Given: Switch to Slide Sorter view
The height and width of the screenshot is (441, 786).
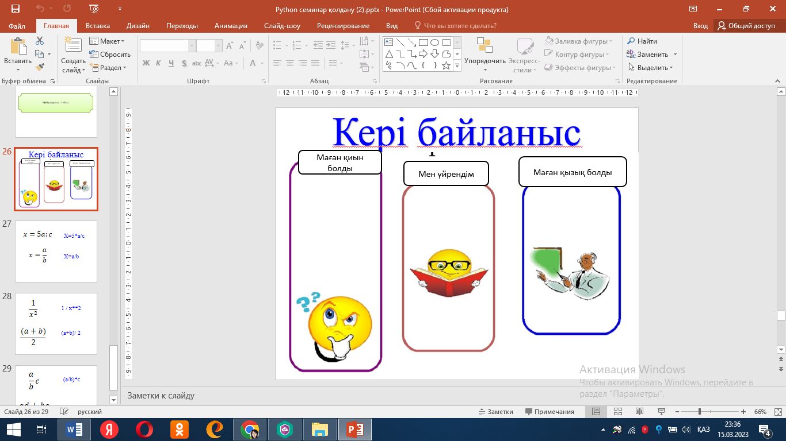Looking at the screenshot, I should (617, 412).
